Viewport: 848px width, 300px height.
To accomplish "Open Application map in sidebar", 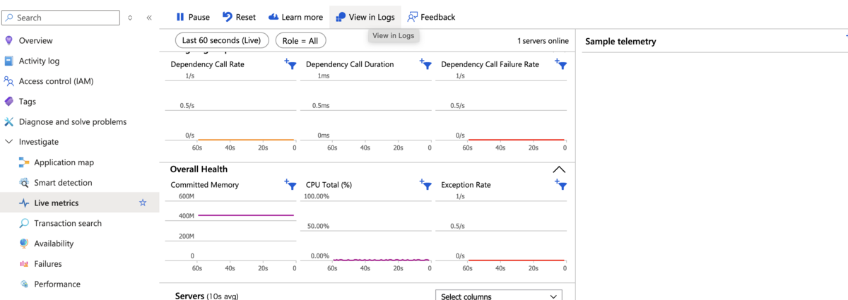I will coord(64,162).
